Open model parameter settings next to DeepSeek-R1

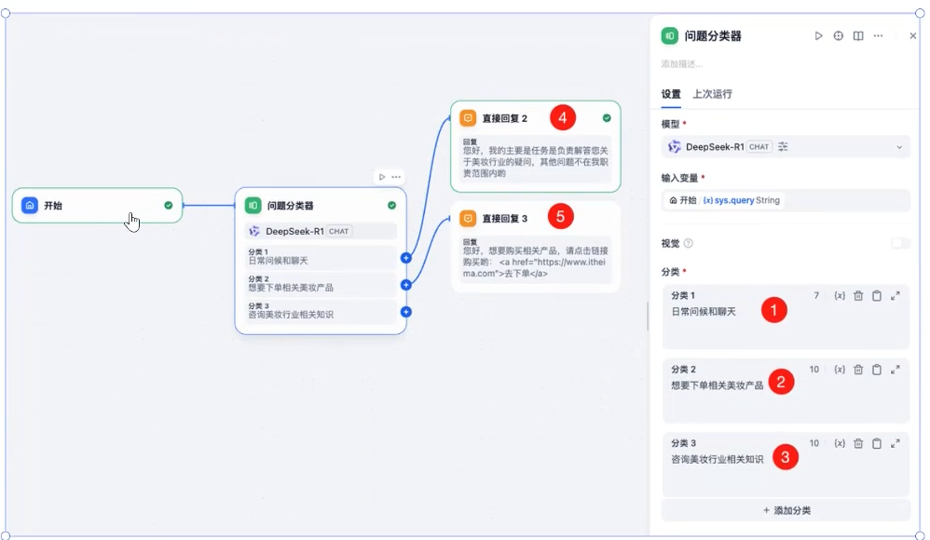coord(783,146)
